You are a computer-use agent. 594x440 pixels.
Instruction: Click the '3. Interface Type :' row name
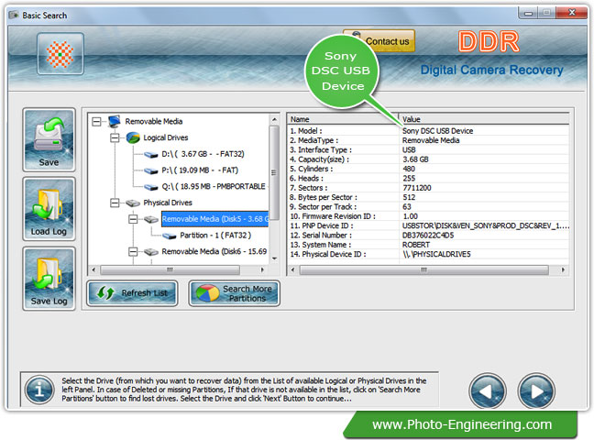(x=321, y=149)
